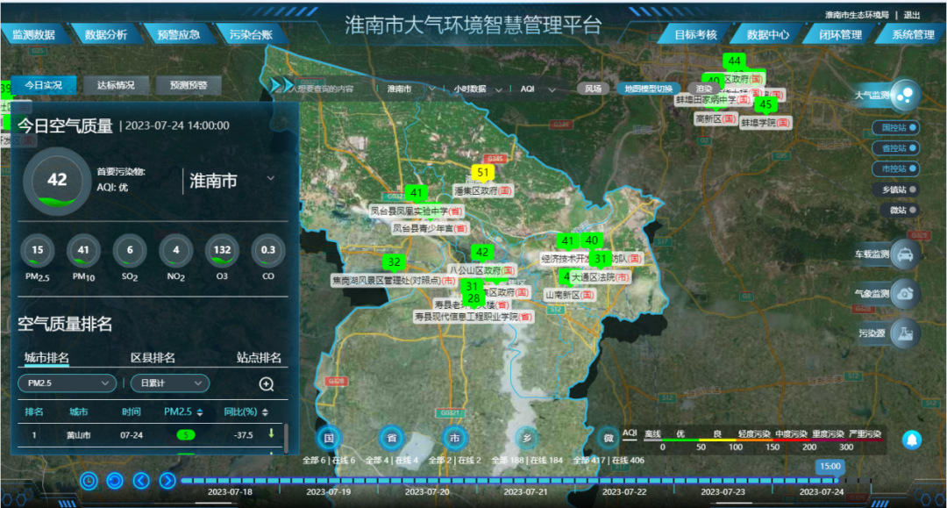Click the search query input field
Screen dimensions: 947x508
tap(324, 89)
